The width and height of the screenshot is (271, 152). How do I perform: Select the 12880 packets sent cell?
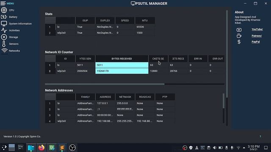158,71
